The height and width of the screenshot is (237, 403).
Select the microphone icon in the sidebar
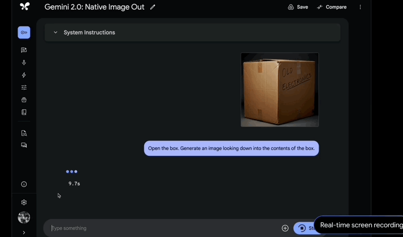coord(24,63)
